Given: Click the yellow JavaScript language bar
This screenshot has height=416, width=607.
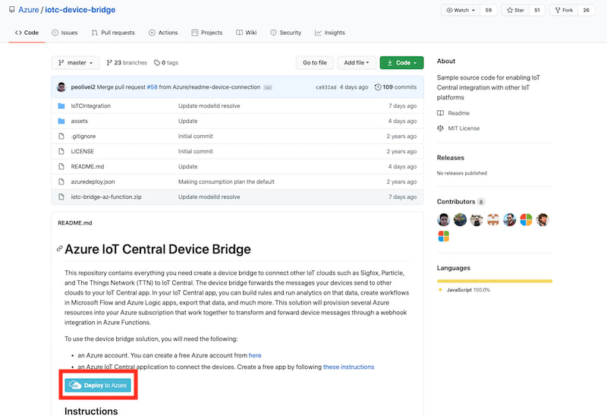Looking at the screenshot, I should coord(495,281).
